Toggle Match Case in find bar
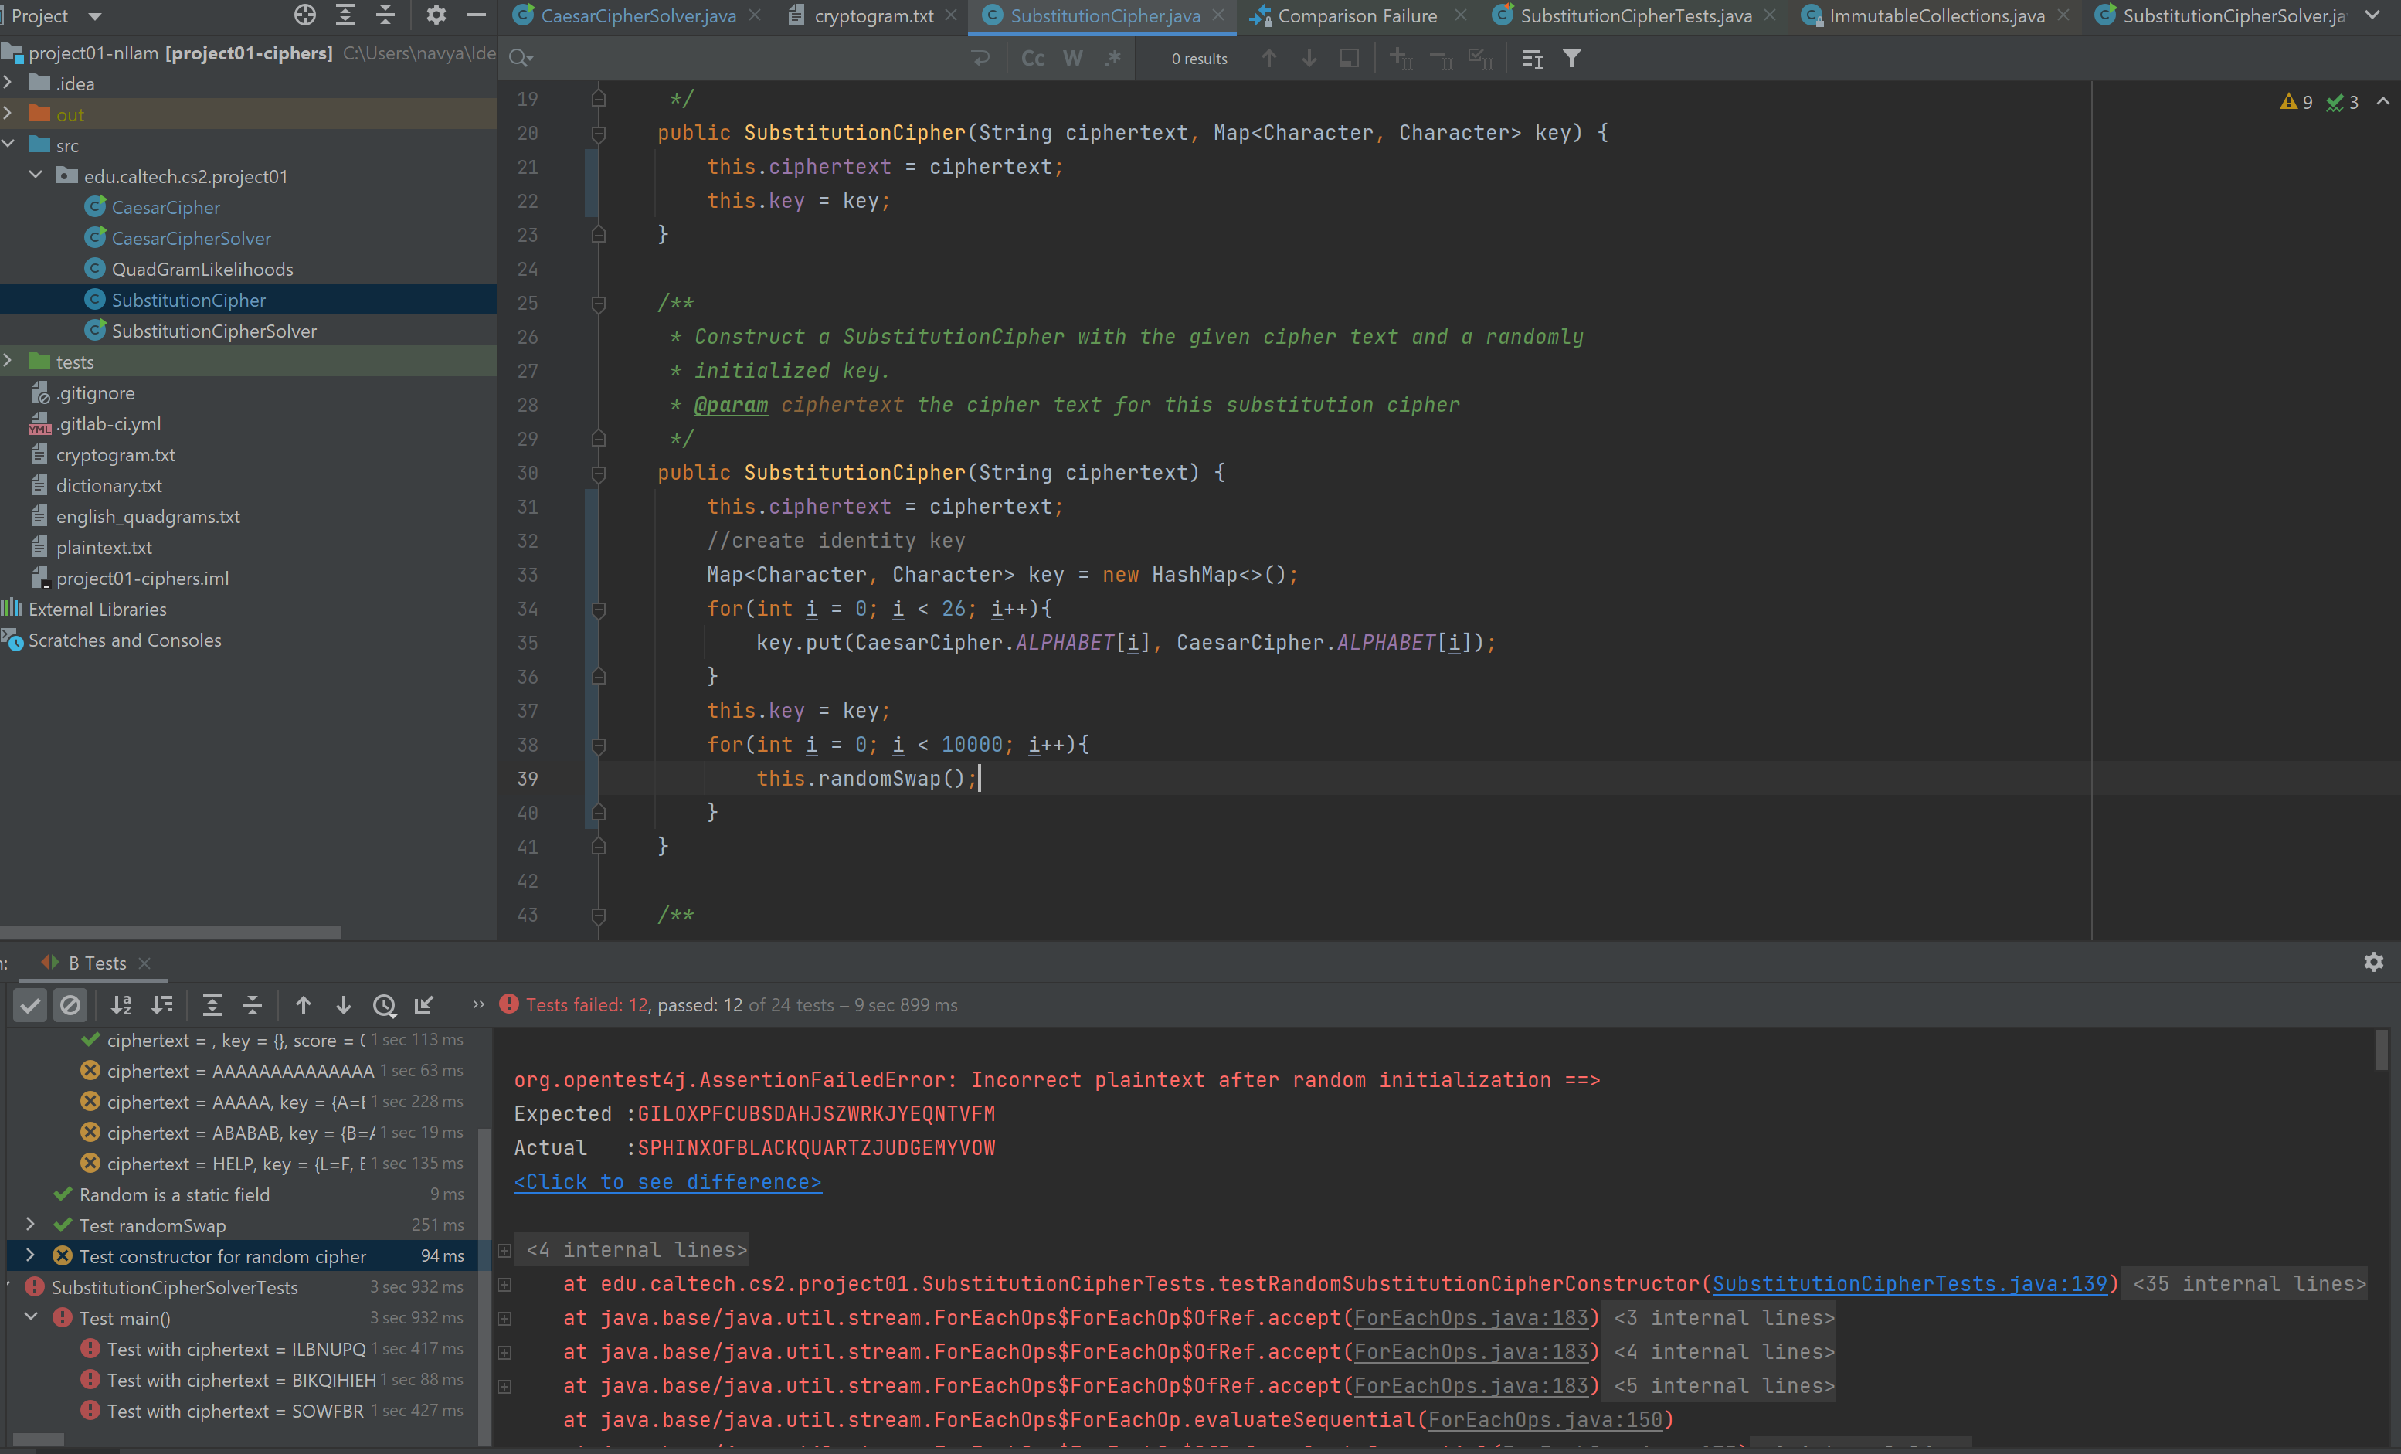The height and width of the screenshot is (1454, 2401). (1033, 59)
